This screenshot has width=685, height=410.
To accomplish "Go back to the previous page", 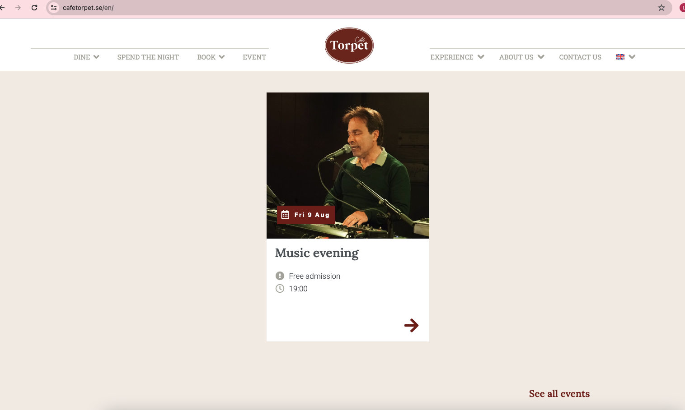I will [x=3, y=8].
